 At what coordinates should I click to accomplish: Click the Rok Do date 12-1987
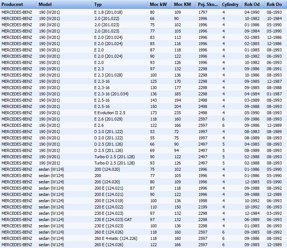(x=274, y=81)
